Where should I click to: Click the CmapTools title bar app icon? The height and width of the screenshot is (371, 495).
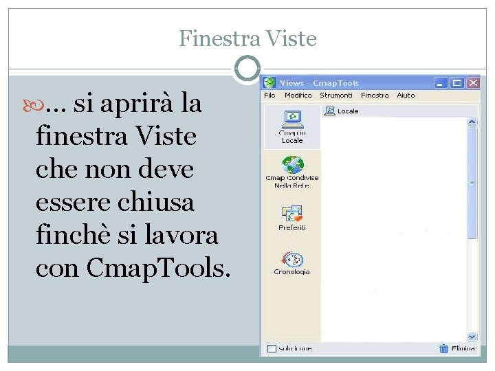(x=269, y=82)
